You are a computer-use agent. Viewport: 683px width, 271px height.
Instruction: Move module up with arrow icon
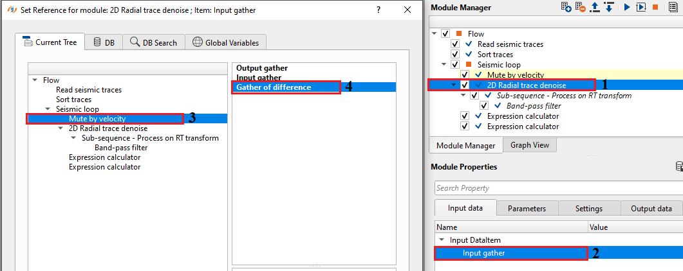click(x=595, y=7)
